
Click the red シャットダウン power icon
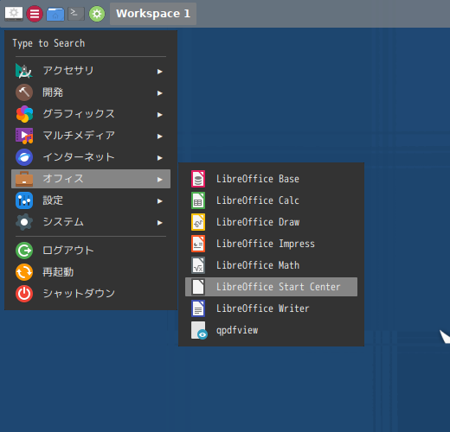pyautogui.click(x=24, y=294)
